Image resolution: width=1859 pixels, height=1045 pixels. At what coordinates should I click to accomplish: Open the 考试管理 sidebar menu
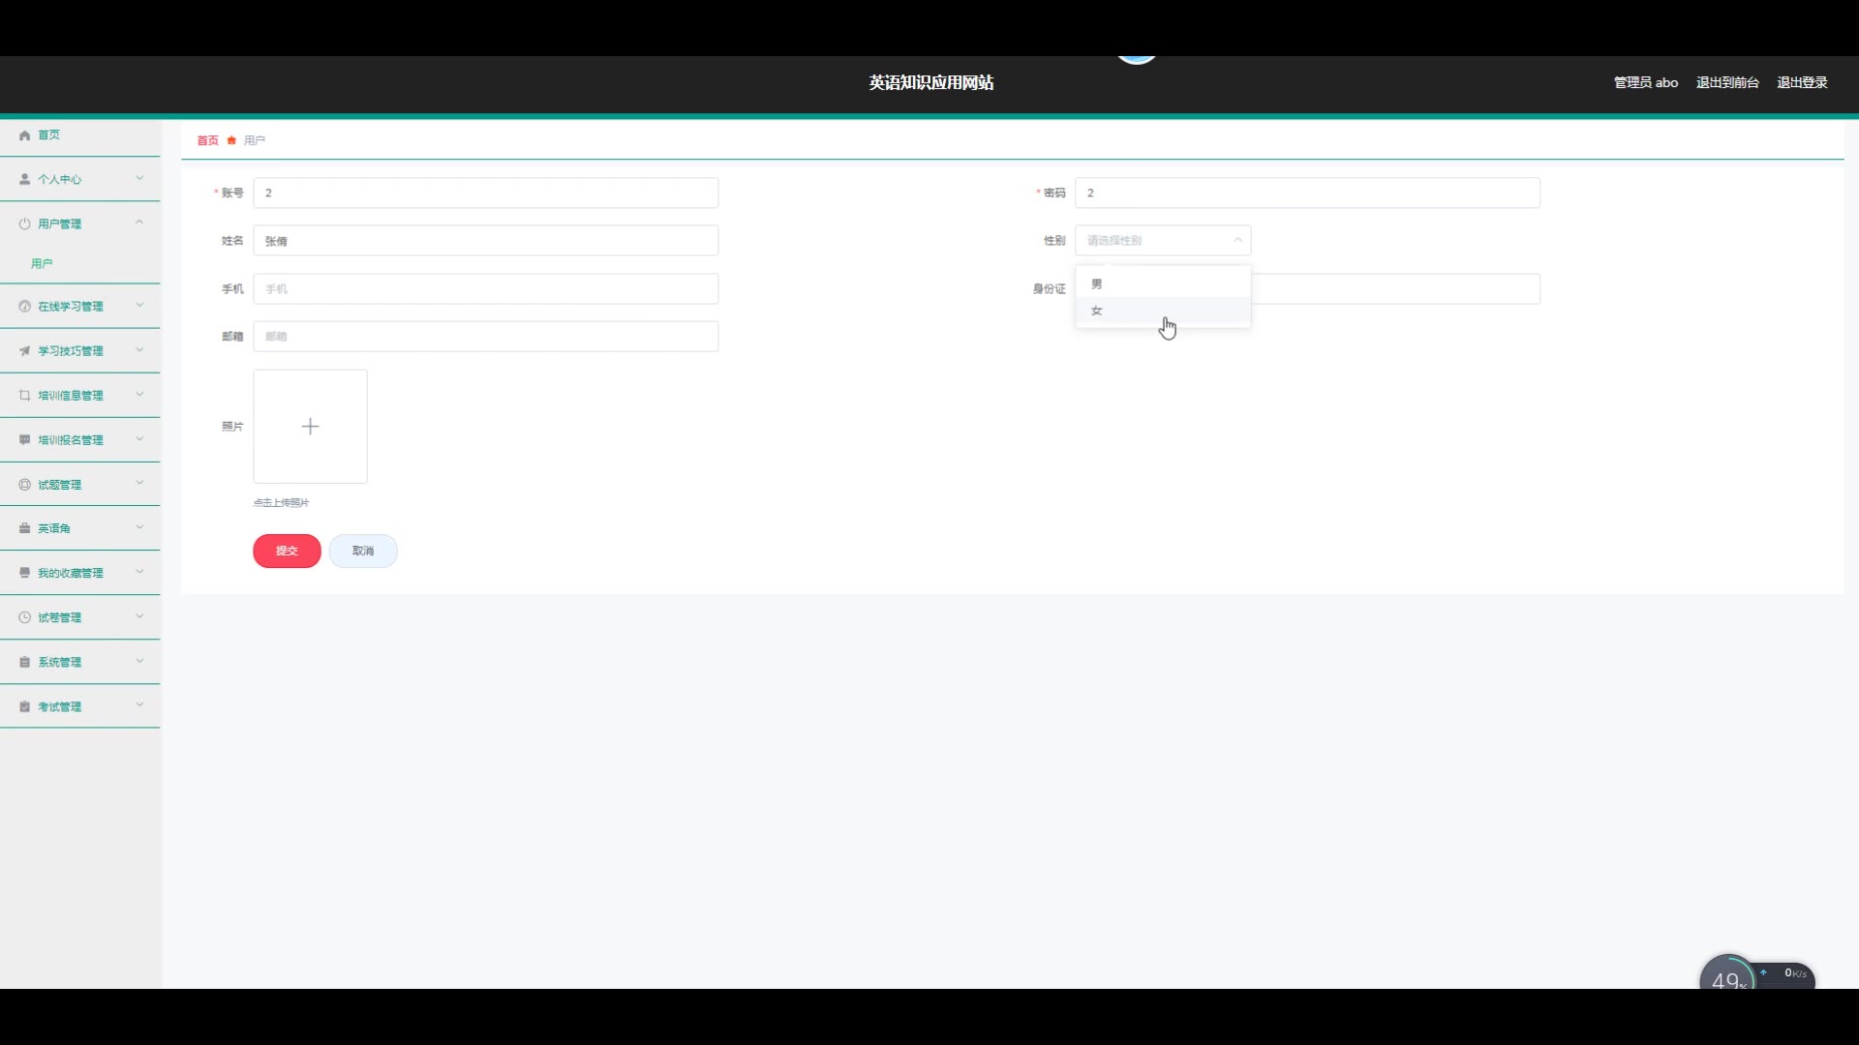click(60, 706)
